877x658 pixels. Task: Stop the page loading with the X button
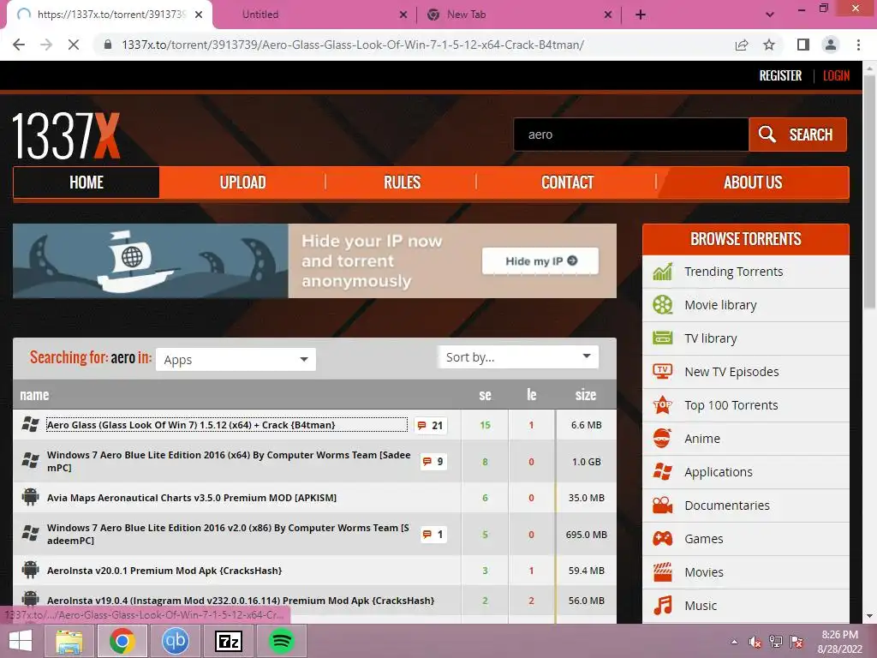pyautogui.click(x=74, y=45)
